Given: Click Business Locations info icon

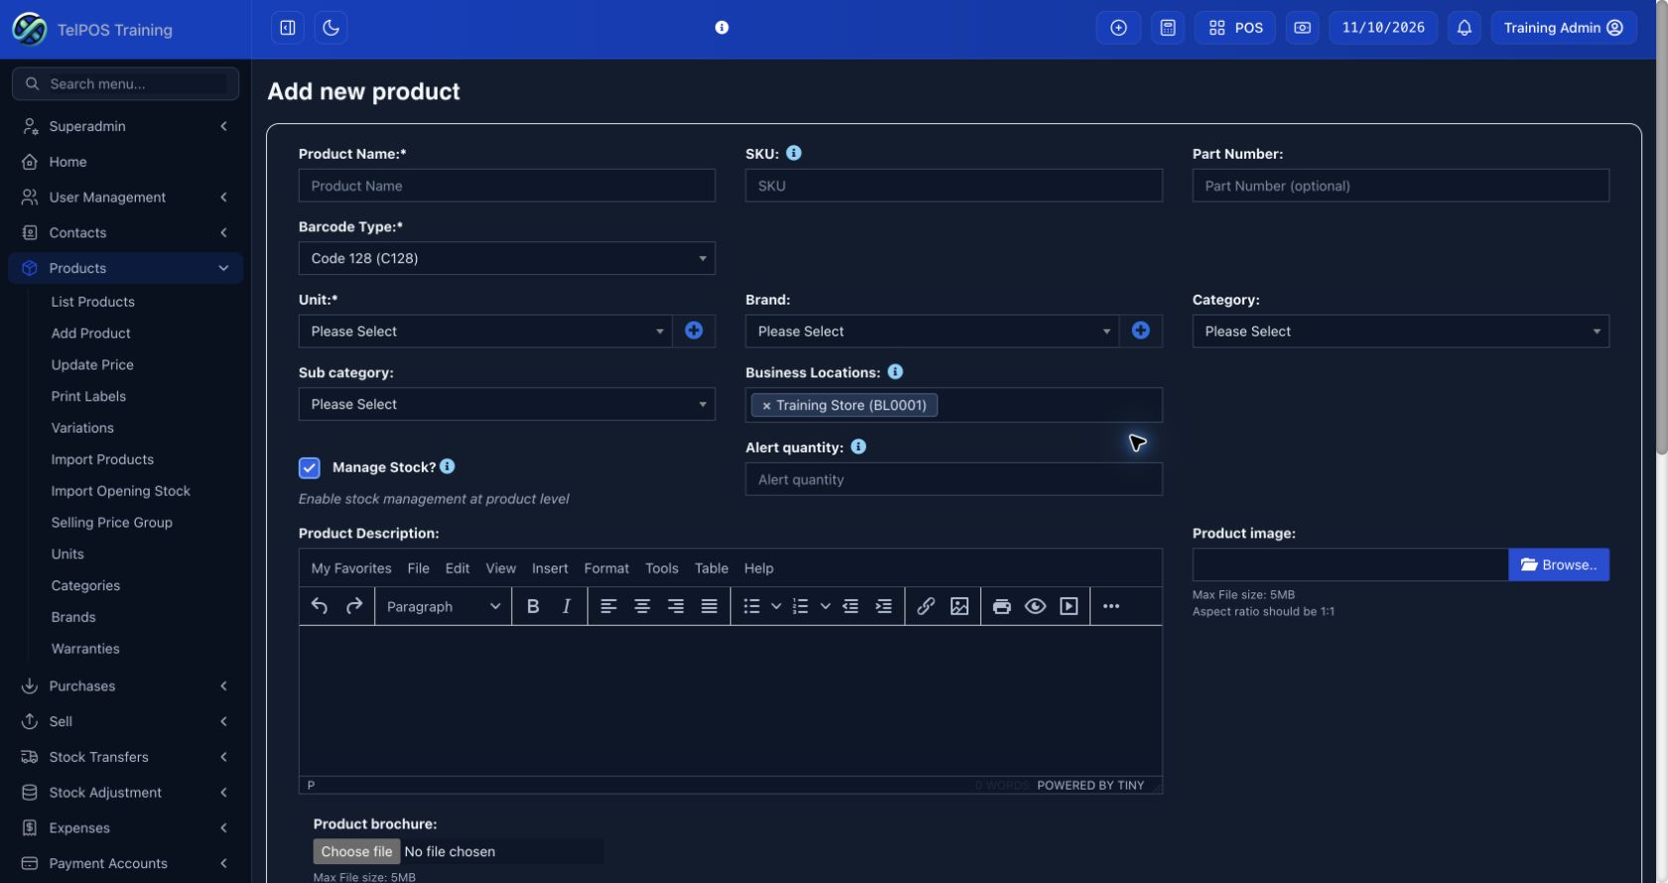Looking at the screenshot, I should point(895,372).
